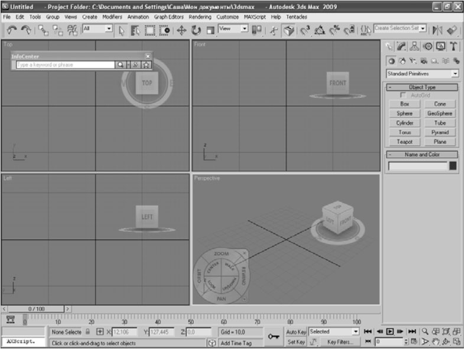465x349 pixels.
Task: Click the Torus primitive button
Action: [x=405, y=132]
